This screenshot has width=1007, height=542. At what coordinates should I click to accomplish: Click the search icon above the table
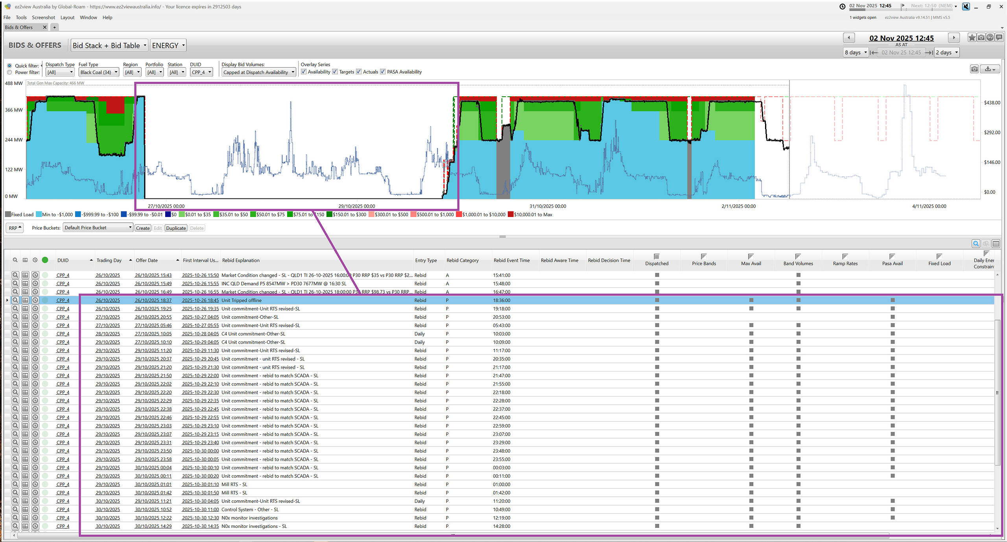[x=976, y=244]
